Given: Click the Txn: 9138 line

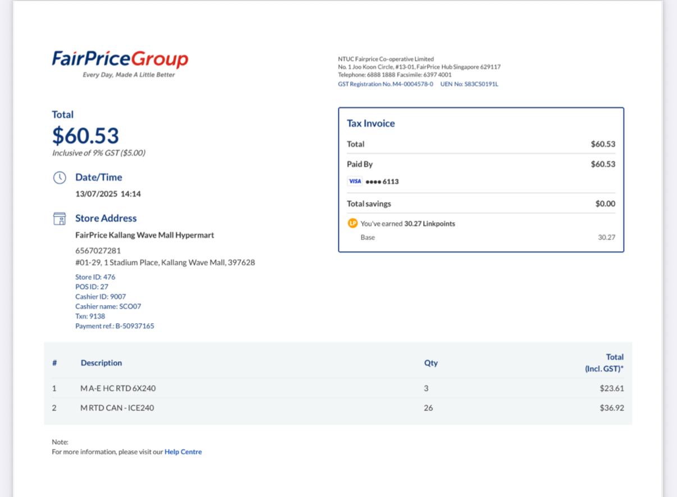Looking at the screenshot, I should 90,316.
